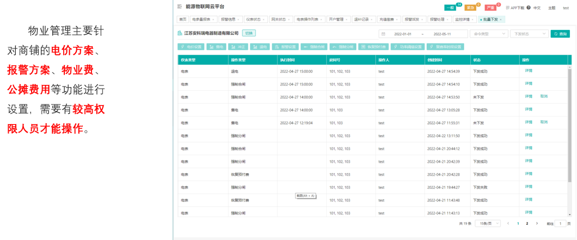The width and height of the screenshot is (577, 240).
Task: Switch to the 报警处理 tab
Action: click(439, 20)
